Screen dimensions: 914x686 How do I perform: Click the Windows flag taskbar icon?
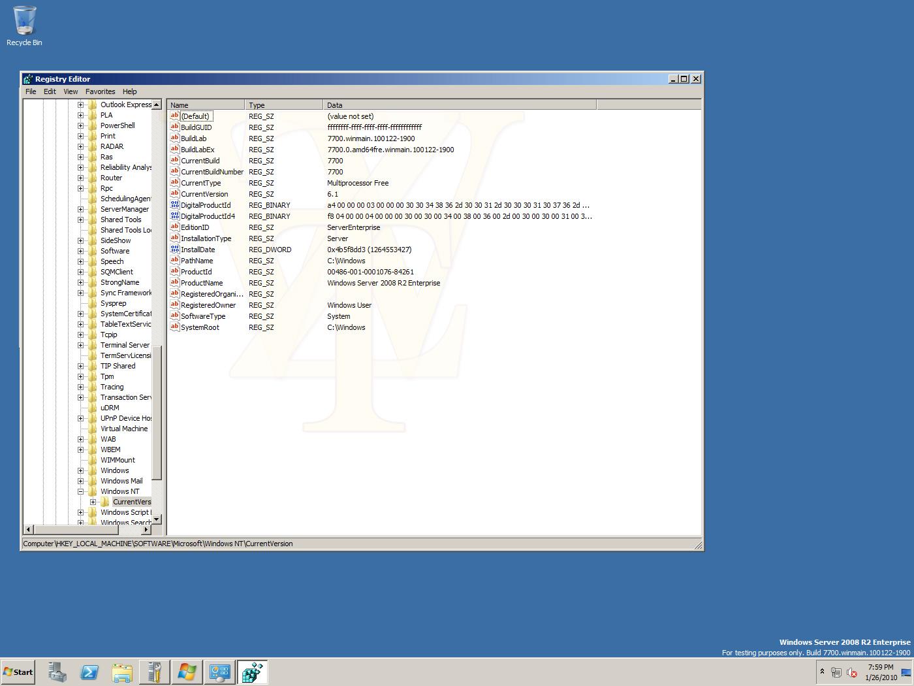(x=187, y=672)
